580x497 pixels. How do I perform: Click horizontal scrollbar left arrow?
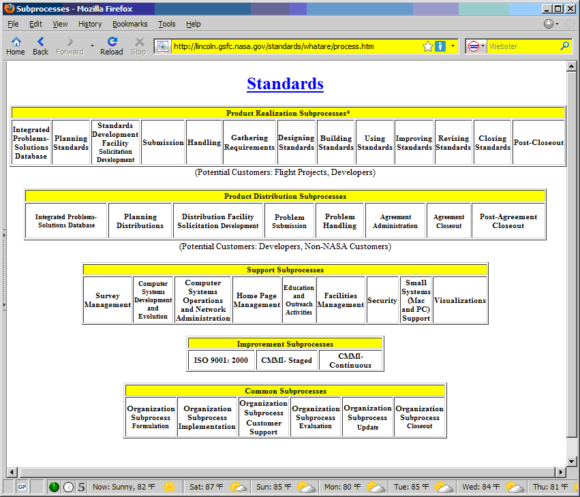coord(12,472)
